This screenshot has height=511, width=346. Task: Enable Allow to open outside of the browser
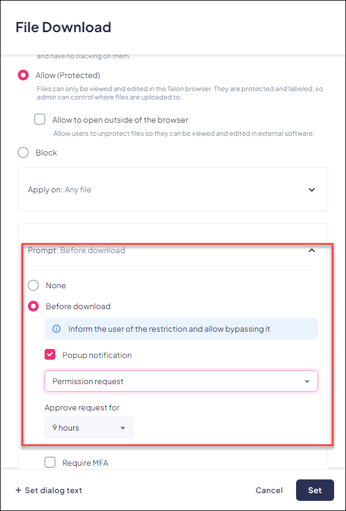[x=39, y=119]
